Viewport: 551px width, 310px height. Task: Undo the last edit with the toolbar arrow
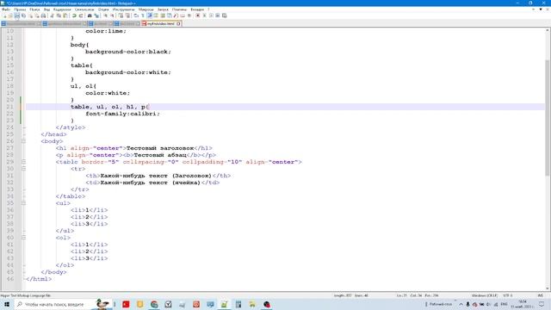[74, 15]
